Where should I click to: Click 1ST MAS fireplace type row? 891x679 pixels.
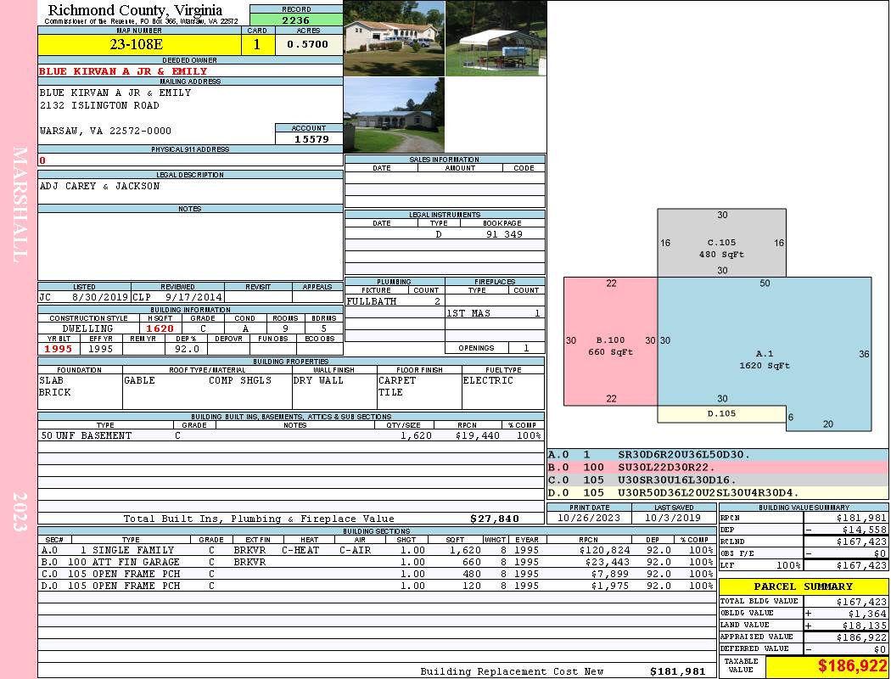click(x=495, y=314)
